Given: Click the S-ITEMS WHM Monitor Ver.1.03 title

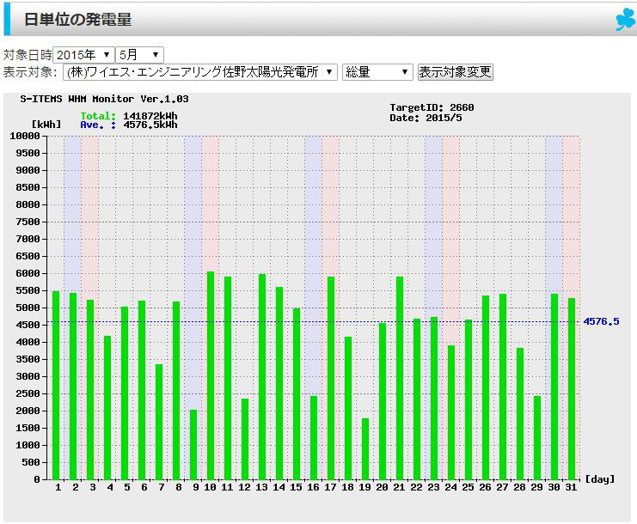Looking at the screenshot, I should 104,99.
